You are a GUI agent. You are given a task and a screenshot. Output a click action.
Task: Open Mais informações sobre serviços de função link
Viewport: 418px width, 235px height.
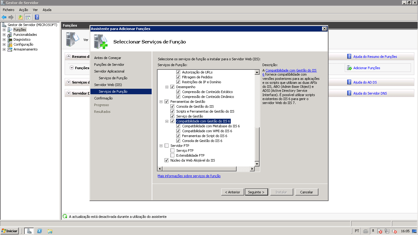(x=189, y=176)
